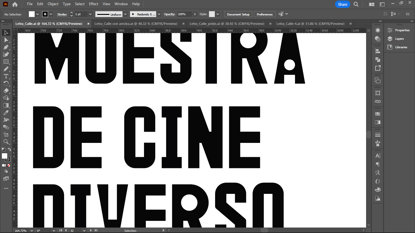
Task: Activate the Zoom tool
Action: (6, 142)
